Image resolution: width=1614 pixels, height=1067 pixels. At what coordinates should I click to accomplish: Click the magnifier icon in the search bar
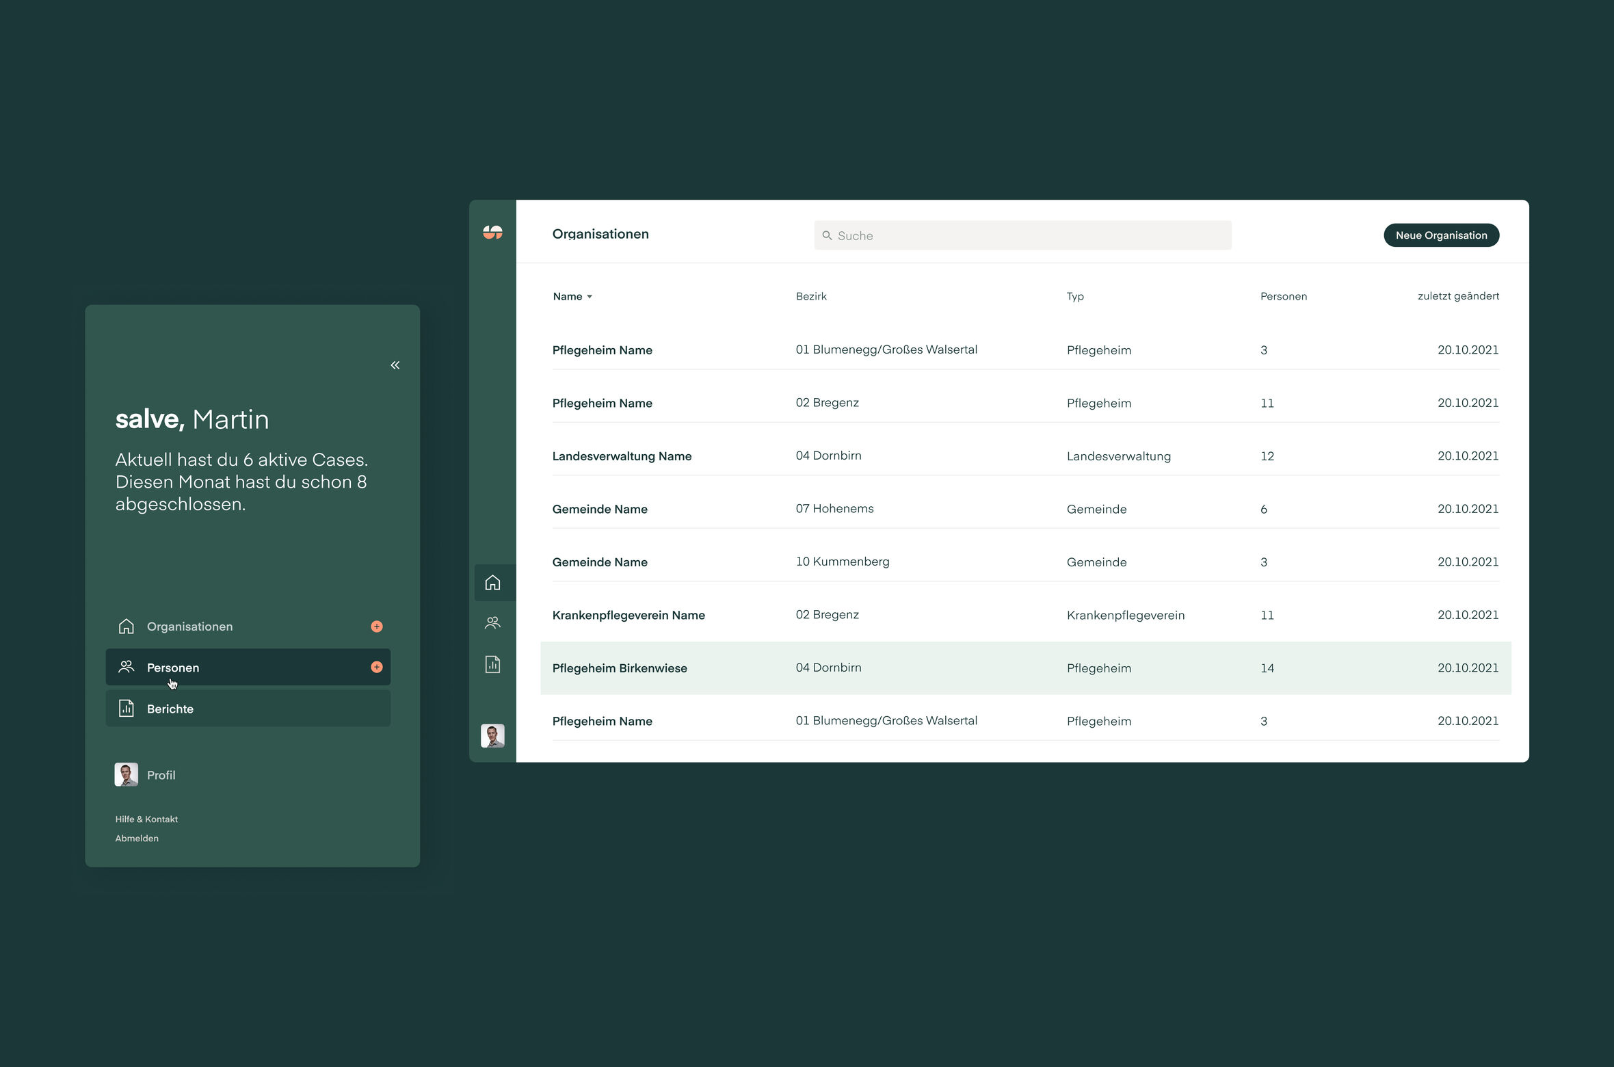[827, 235]
